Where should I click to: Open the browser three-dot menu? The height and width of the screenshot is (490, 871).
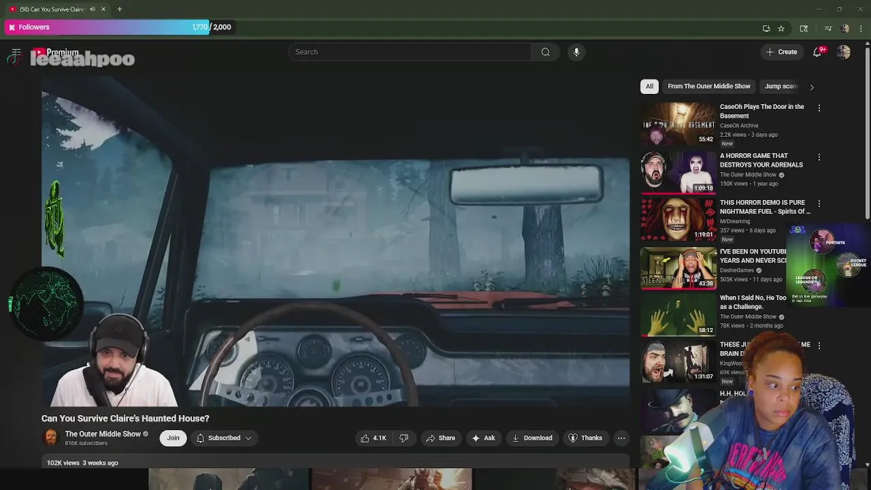861,28
